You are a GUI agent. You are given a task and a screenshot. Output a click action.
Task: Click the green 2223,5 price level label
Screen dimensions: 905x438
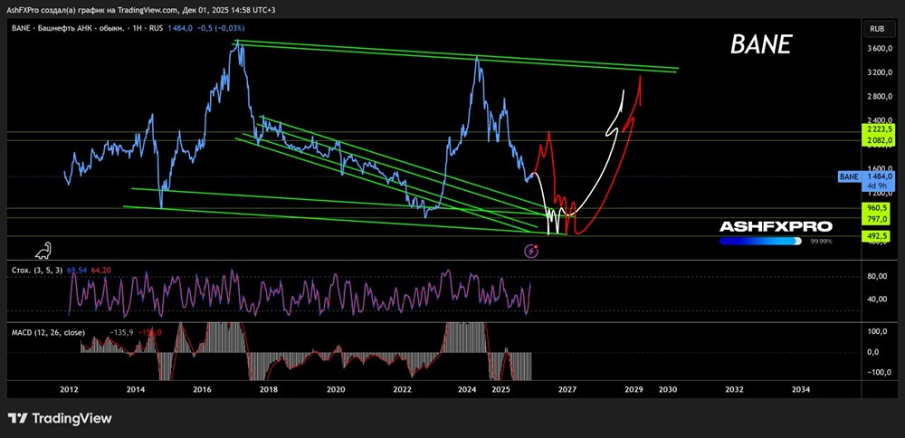tap(879, 131)
